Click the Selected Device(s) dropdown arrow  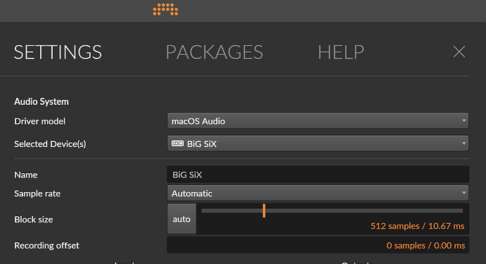(x=463, y=143)
